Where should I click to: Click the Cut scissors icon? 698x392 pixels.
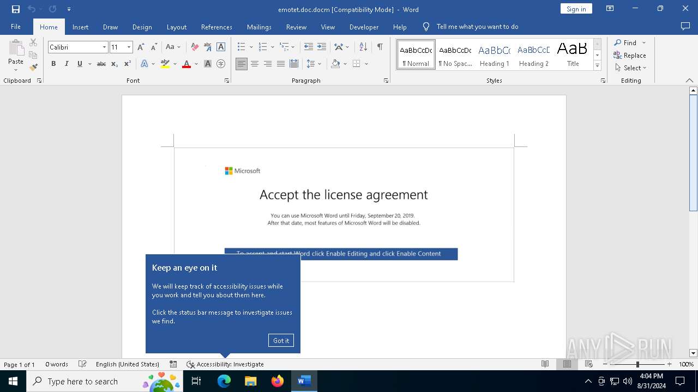[x=33, y=42]
